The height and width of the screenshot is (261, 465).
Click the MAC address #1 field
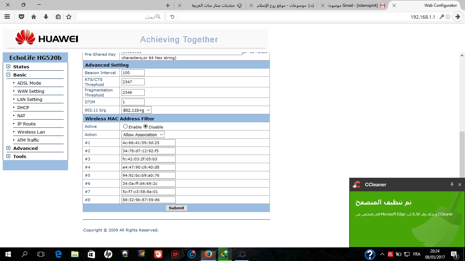(x=148, y=143)
